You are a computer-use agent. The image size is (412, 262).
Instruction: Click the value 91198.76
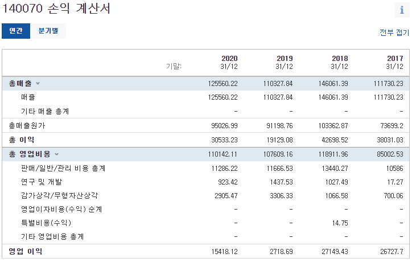[x=279, y=126]
